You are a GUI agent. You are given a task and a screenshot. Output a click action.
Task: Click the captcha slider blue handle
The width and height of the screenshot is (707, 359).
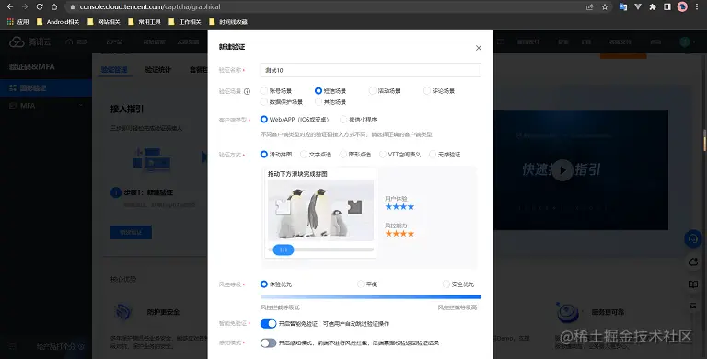284,249
